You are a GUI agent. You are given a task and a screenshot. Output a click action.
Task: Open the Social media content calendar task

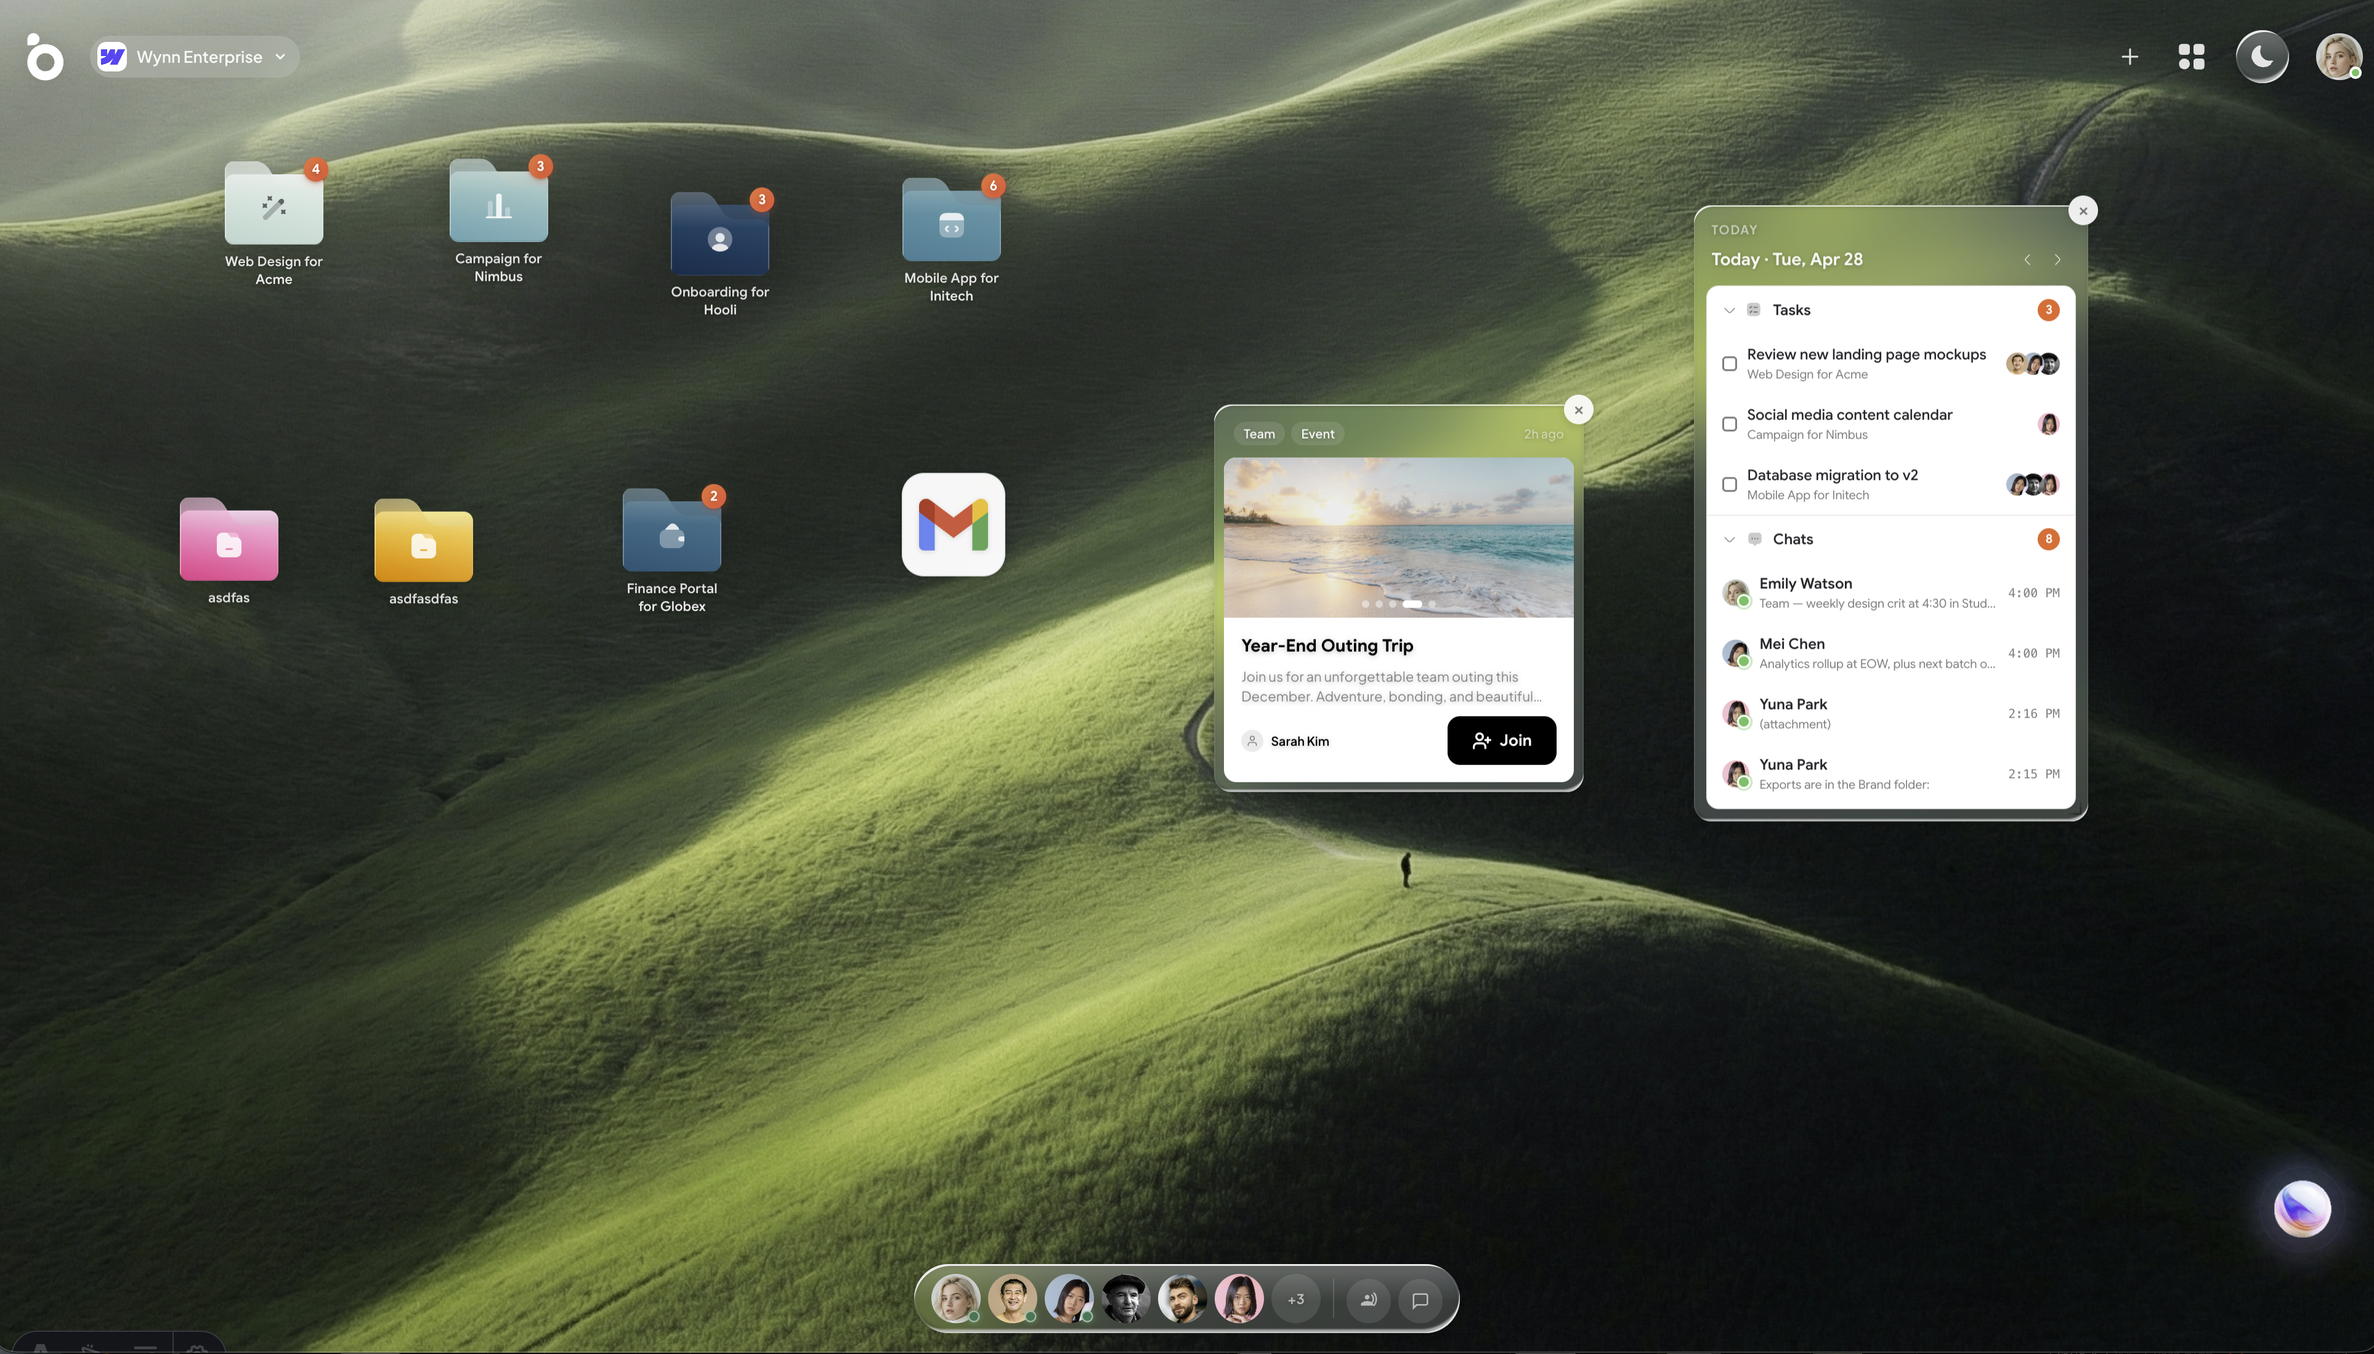pos(1890,424)
